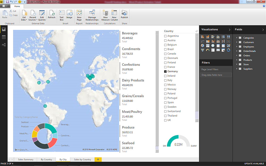The width and height of the screenshot is (266, 166).
Task: Check Sweden in the Country slicer
Action: click(x=165, y=107)
